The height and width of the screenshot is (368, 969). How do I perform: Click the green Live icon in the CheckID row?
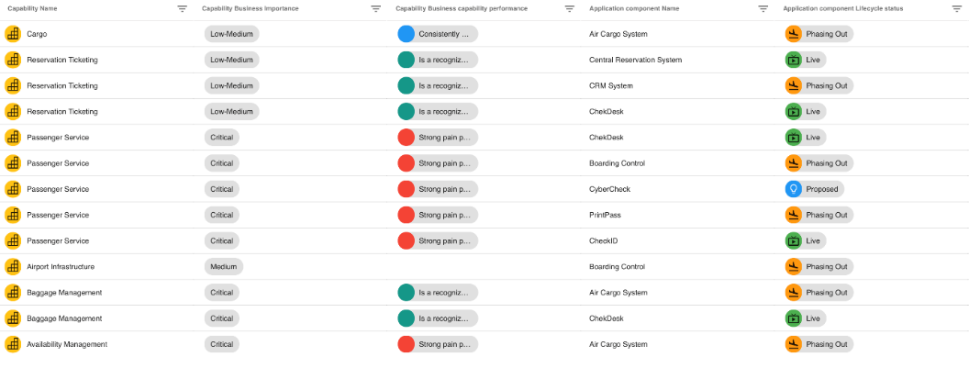tap(794, 240)
